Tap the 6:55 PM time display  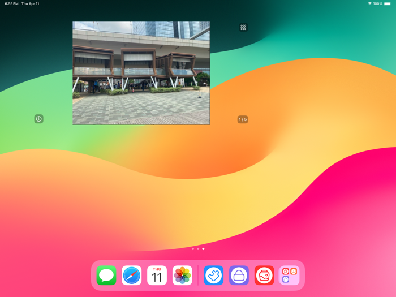click(11, 3)
